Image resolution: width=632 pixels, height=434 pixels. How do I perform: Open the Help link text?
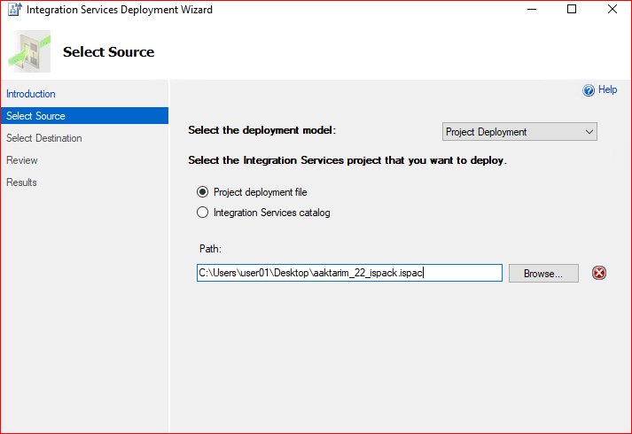pos(607,90)
